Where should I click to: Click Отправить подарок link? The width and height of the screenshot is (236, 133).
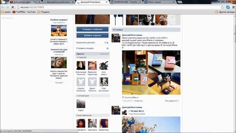click(x=85, y=48)
